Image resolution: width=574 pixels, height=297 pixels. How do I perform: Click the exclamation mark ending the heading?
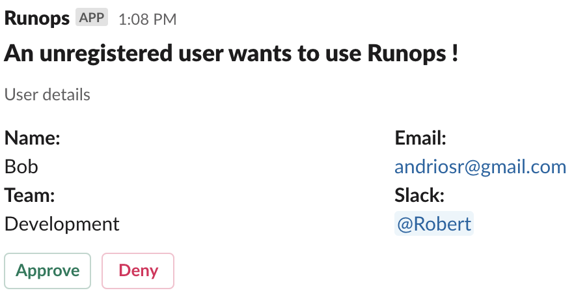coord(454,53)
